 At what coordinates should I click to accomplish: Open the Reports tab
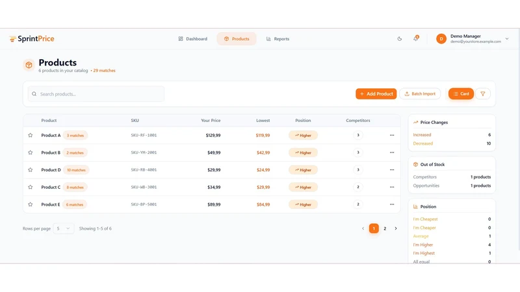coord(278,39)
